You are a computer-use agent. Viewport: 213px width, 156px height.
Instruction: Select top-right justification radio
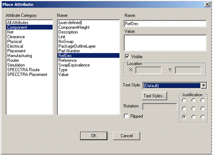[203, 100]
